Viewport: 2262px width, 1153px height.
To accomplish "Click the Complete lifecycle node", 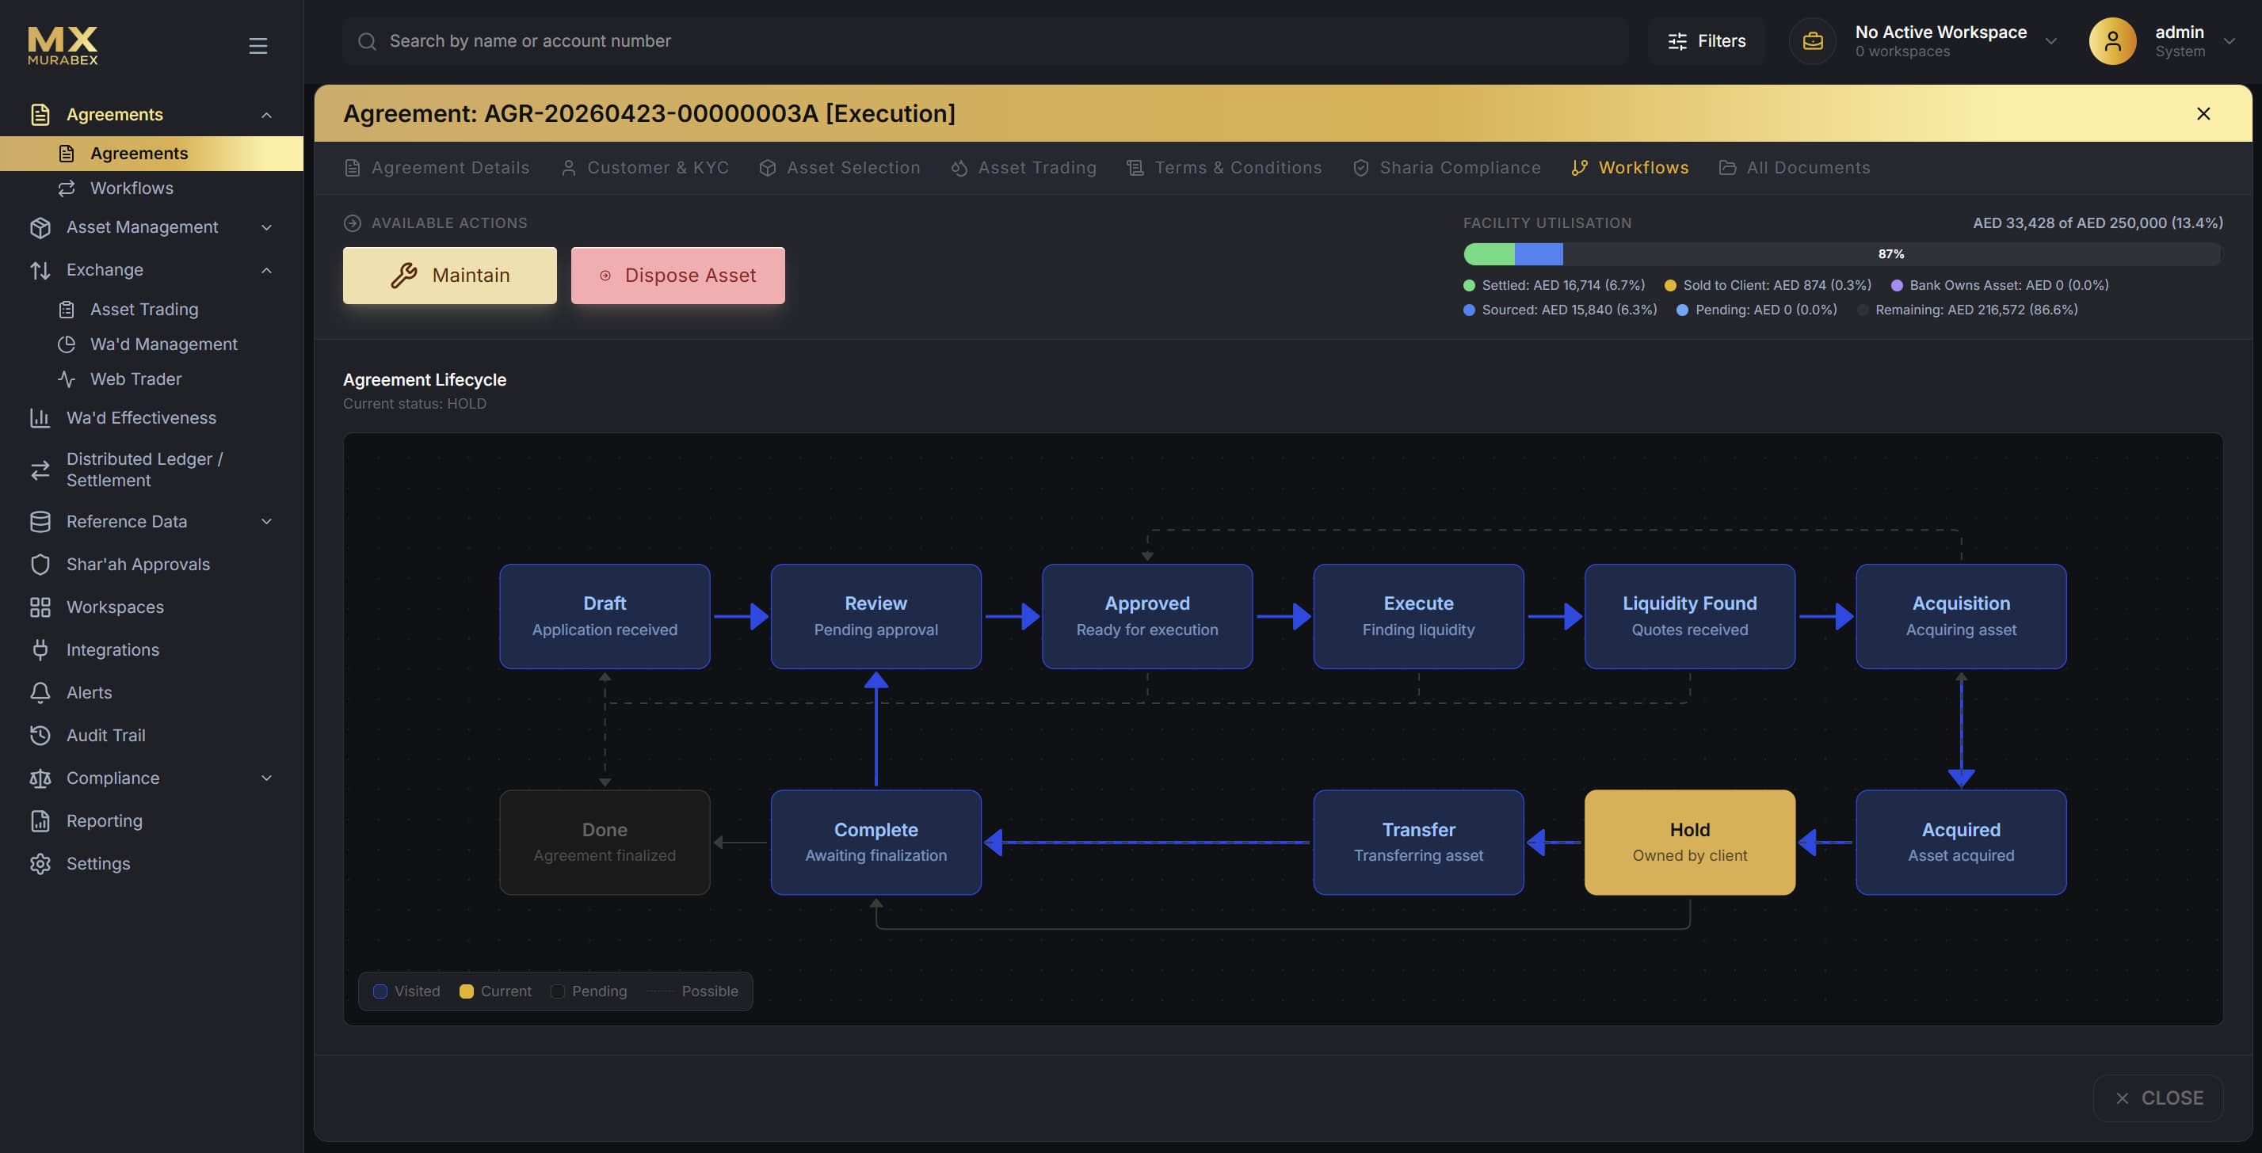I will [876, 843].
